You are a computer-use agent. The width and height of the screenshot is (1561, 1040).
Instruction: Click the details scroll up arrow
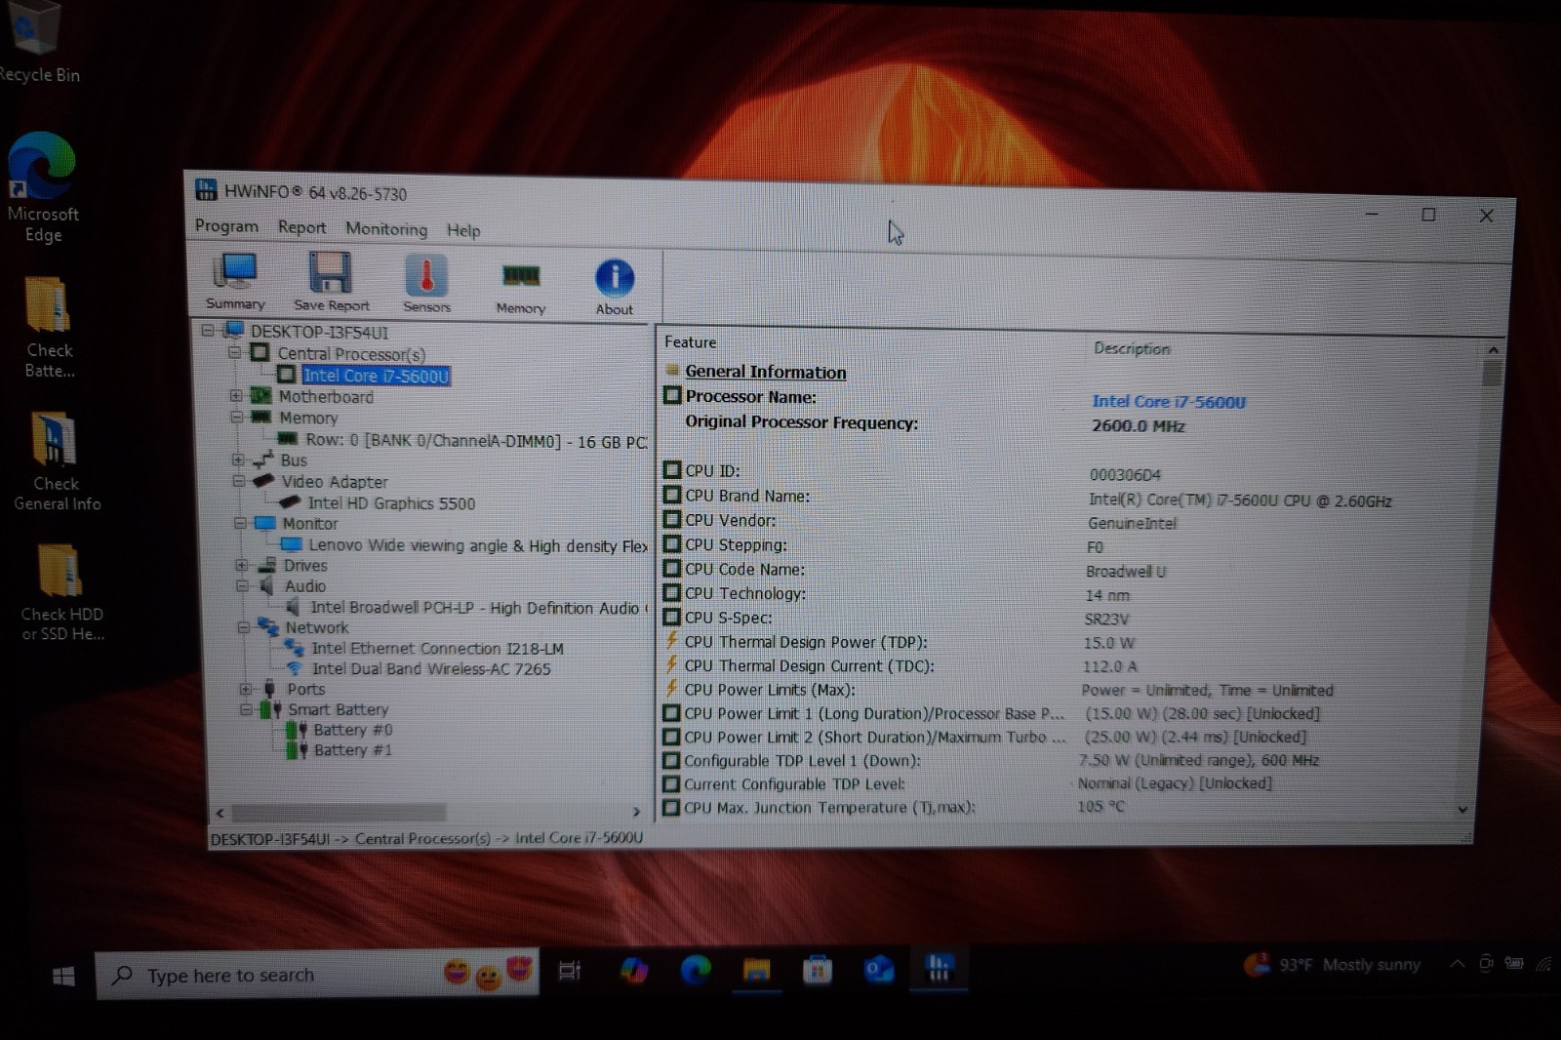tap(1493, 349)
